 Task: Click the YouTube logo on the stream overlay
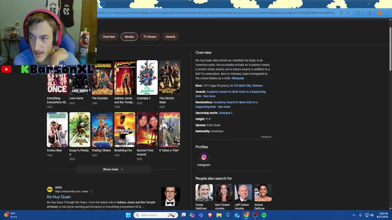[x=6, y=69]
